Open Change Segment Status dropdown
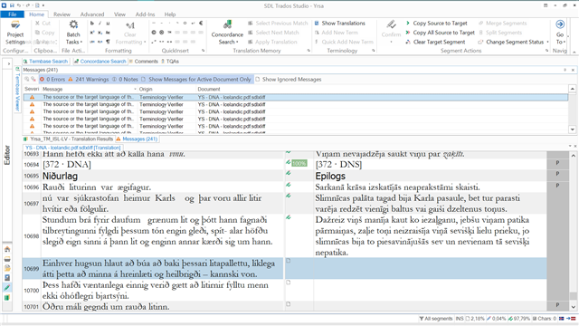Image resolution: width=579 pixels, height=326 pixels. 514,43
